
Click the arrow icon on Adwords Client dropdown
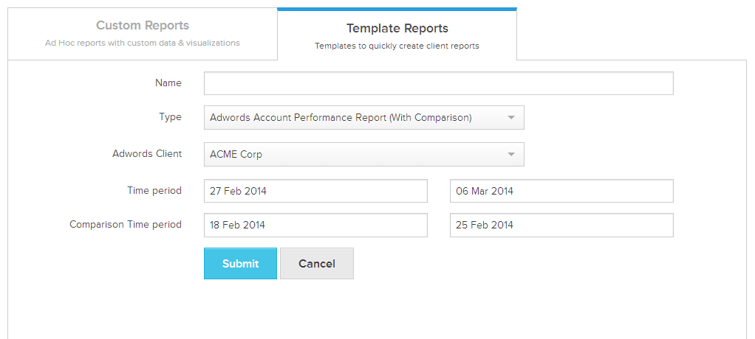tap(510, 155)
